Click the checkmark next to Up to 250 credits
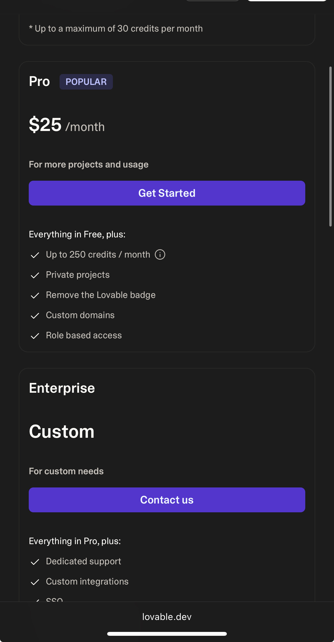 click(x=35, y=255)
